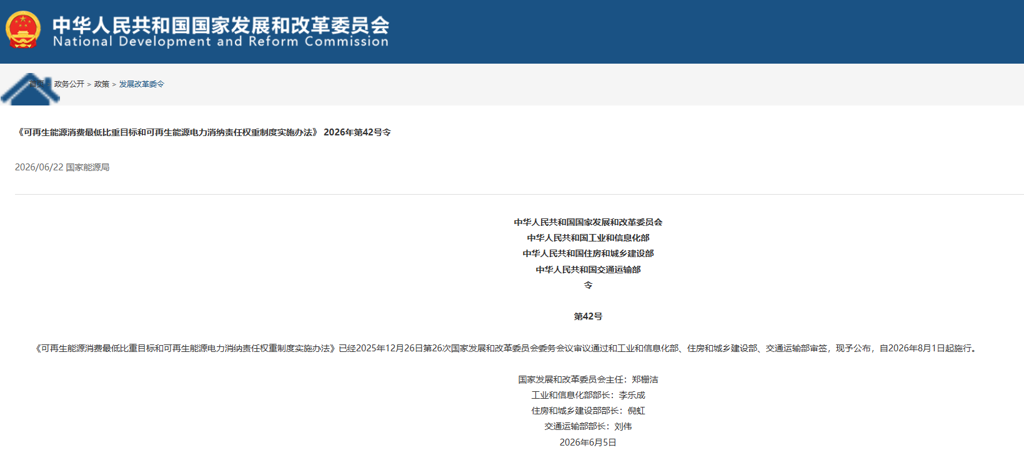Click the line 中华人民共和国工业和信息化部
The height and width of the screenshot is (473, 1024).
(x=588, y=238)
